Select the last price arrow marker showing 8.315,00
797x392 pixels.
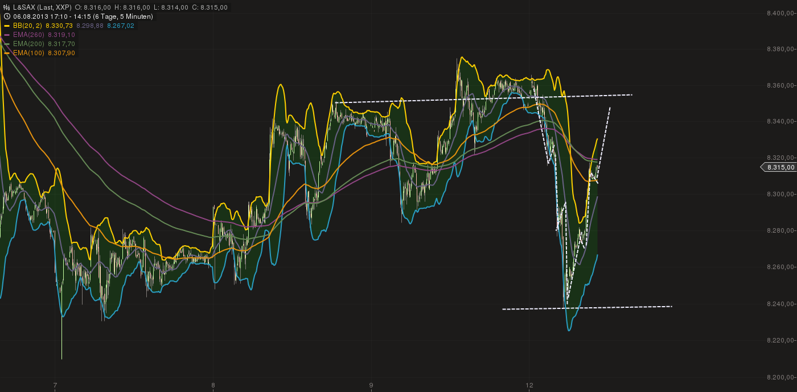(x=778, y=167)
